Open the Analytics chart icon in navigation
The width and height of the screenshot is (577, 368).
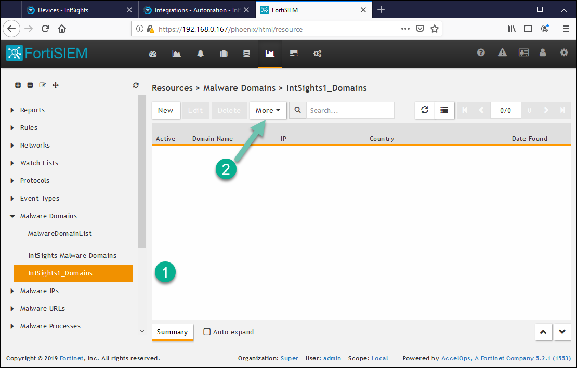pos(177,54)
